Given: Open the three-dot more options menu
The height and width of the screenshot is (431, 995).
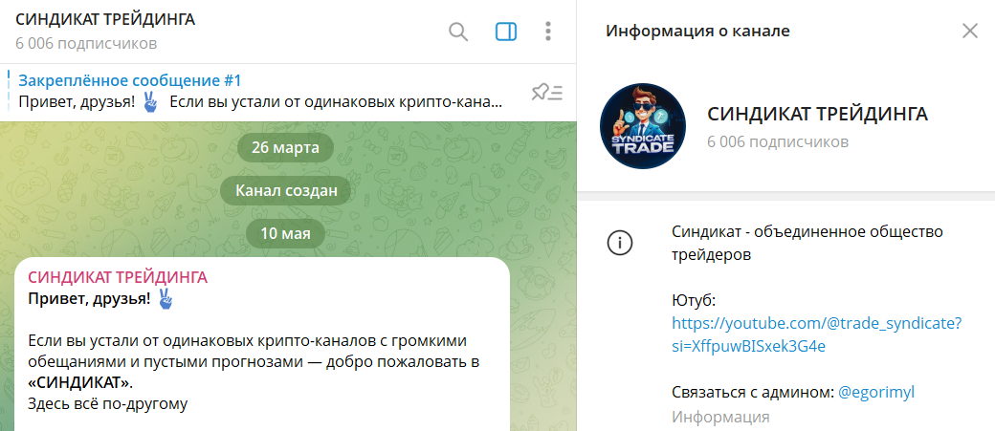Looking at the screenshot, I should click(547, 31).
